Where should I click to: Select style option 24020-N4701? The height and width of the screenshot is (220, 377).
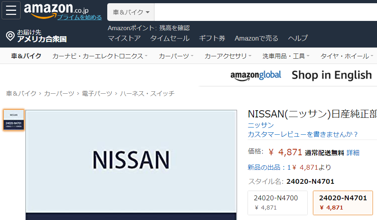tap(343, 203)
